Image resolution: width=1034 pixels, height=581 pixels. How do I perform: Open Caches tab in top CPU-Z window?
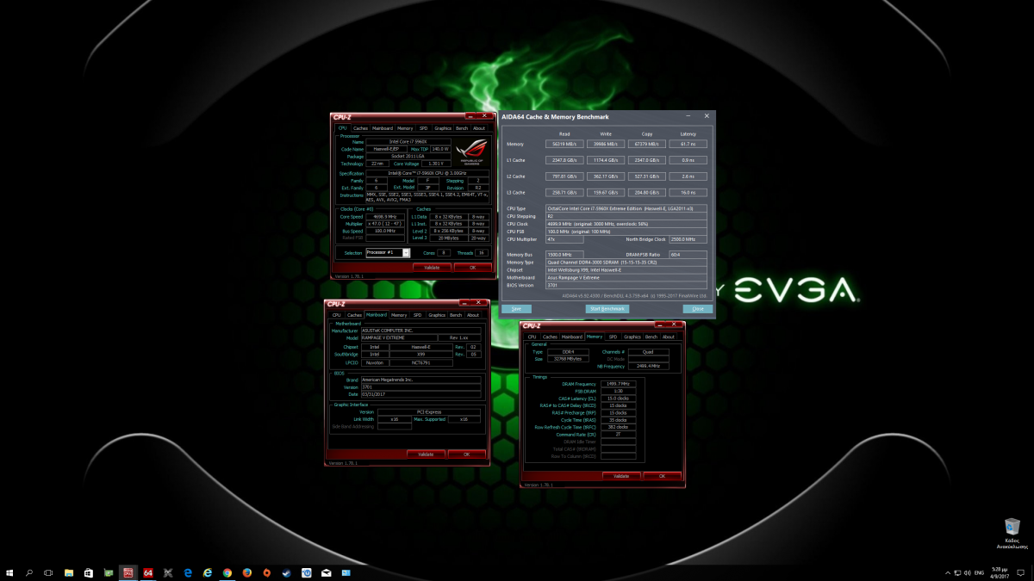[x=360, y=128]
